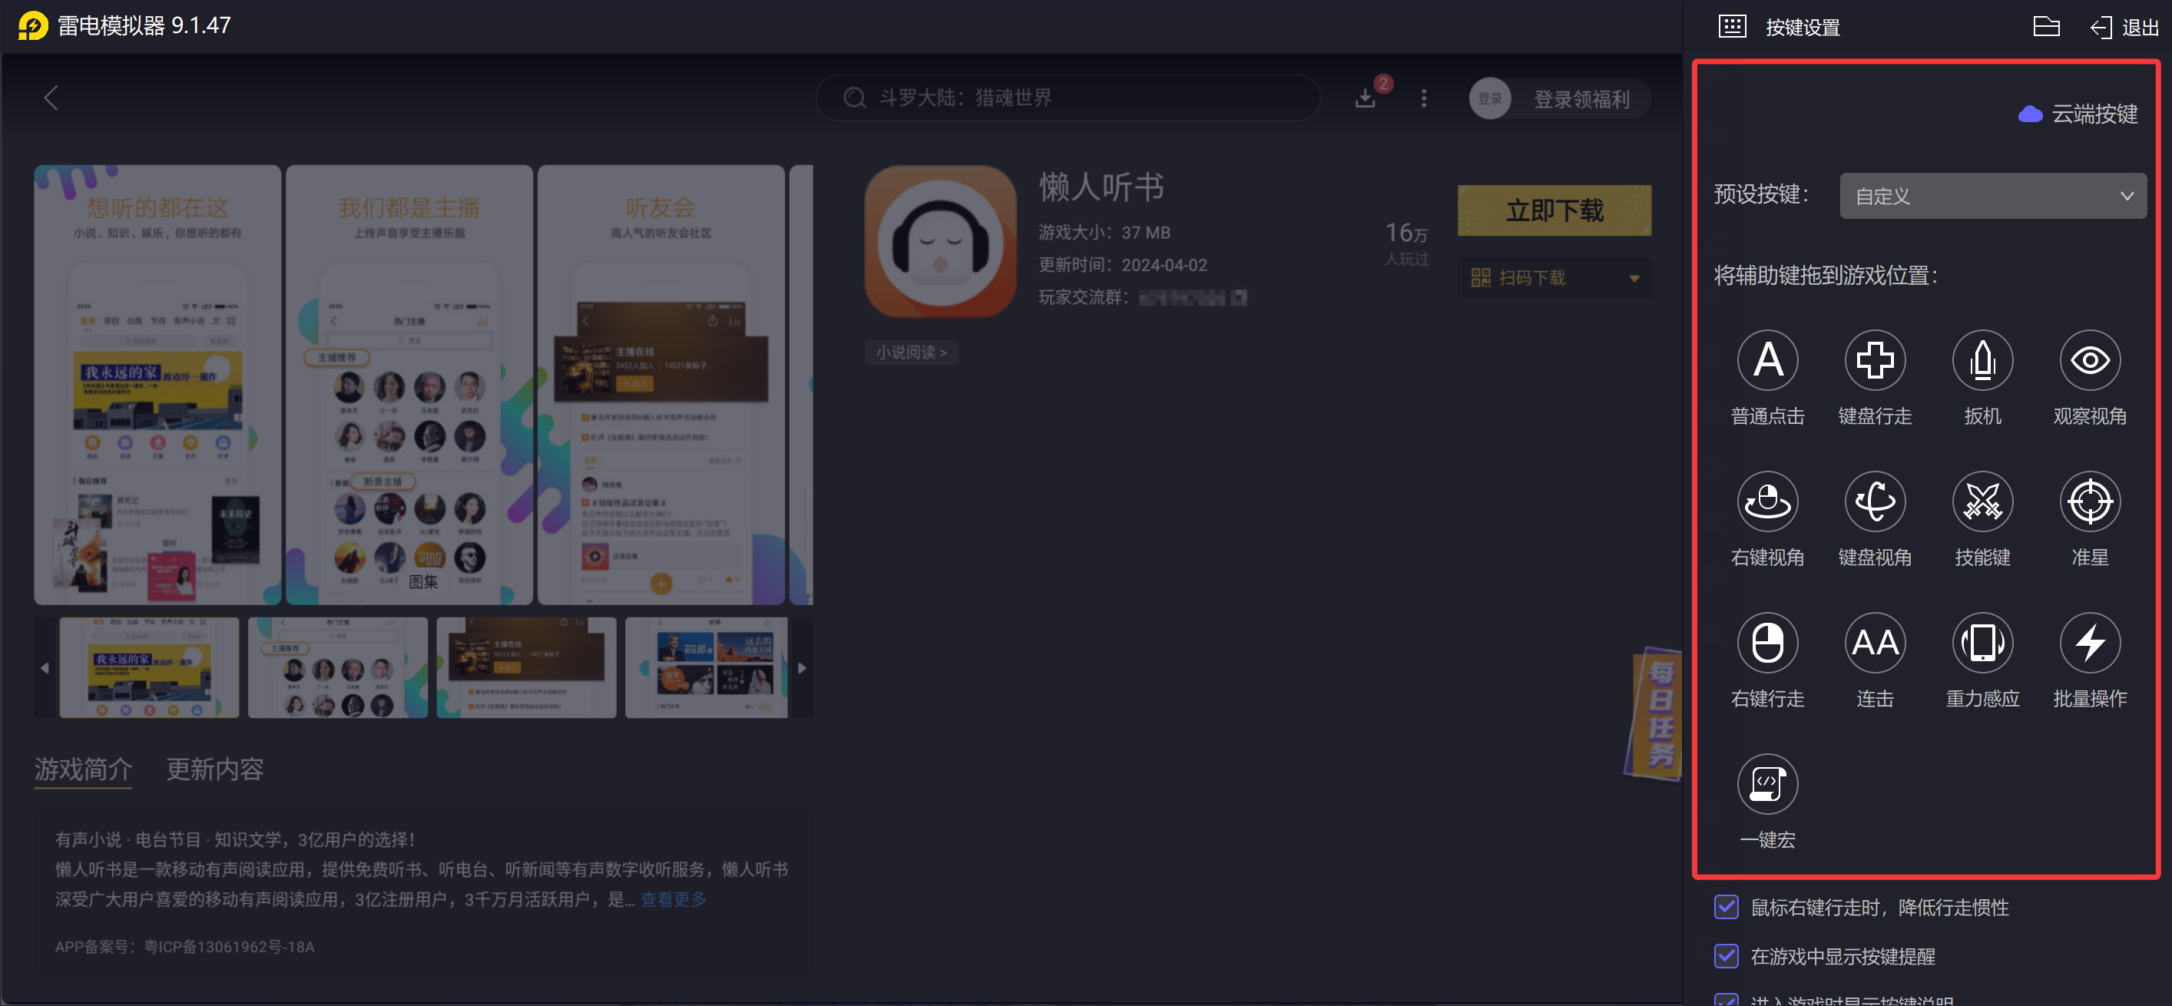Click the 更新时间：2024-04-02 text
Viewport: 2172px width, 1006px height.
coord(1122,265)
